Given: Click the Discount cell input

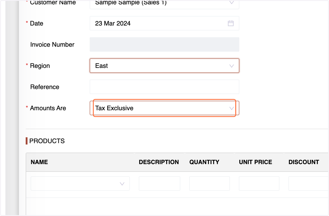Looking at the screenshot, I should coord(308,184).
